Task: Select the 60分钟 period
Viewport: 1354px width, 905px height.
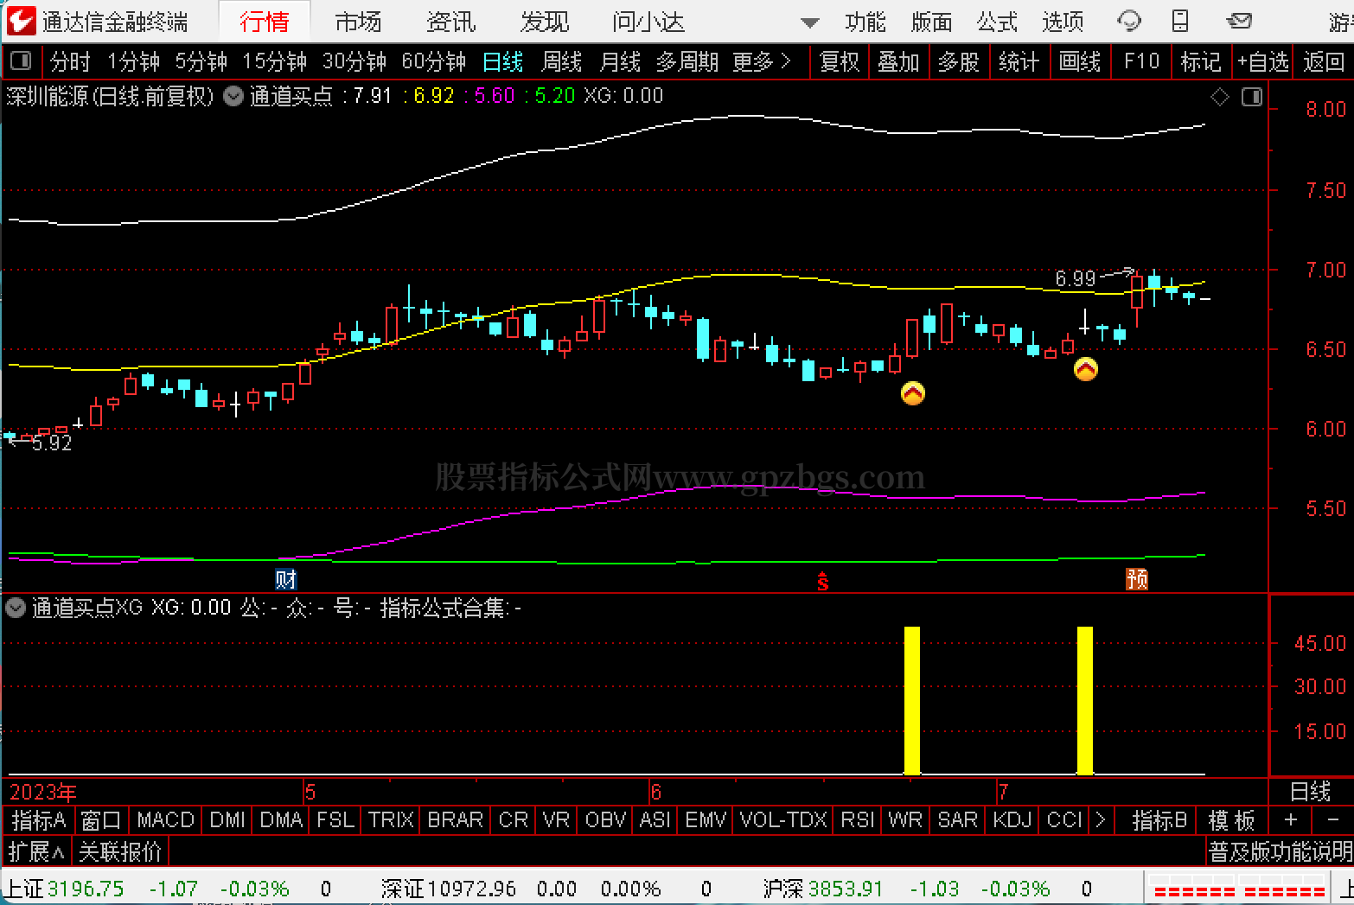Action: tap(434, 61)
